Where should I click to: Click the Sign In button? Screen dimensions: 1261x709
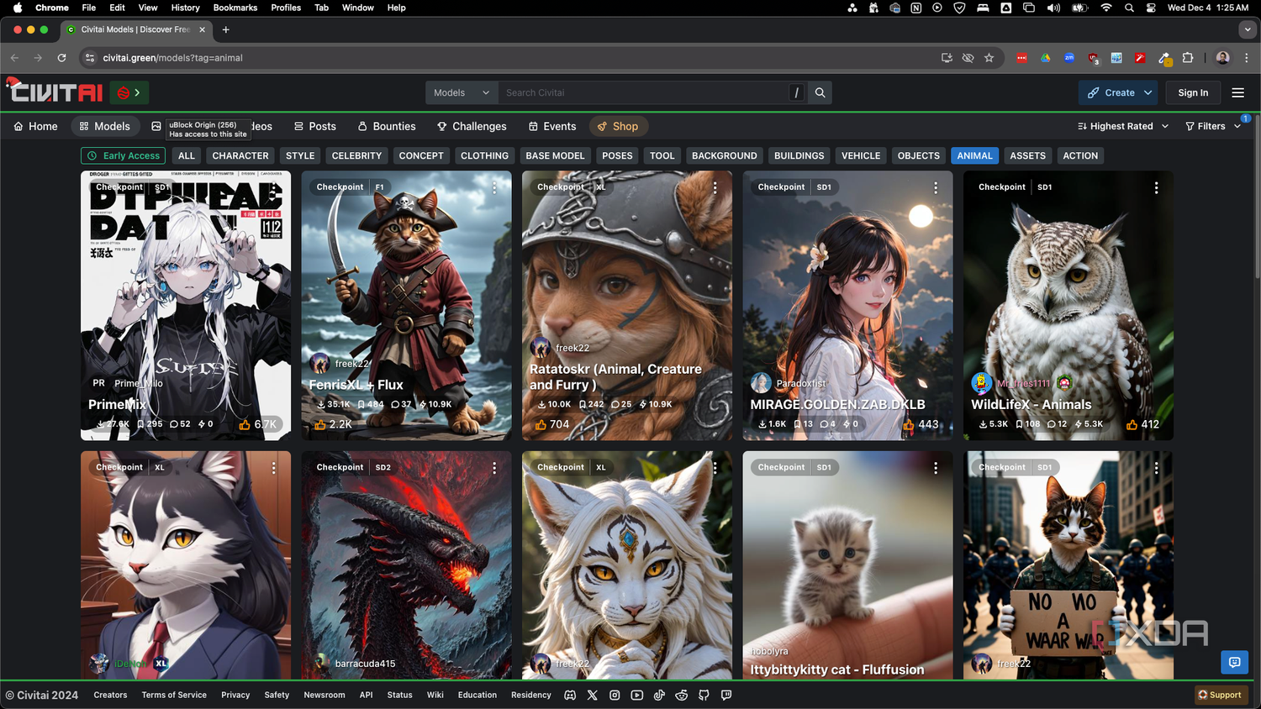click(1193, 92)
